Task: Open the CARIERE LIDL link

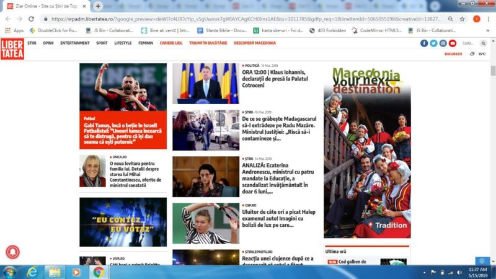Action: (x=171, y=43)
